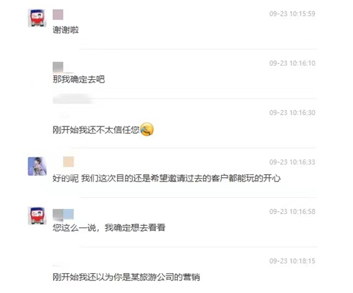Click timestamp 09-23 10:16:10
353x293 pixels.
pyautogui.click(x=292, y=63)
